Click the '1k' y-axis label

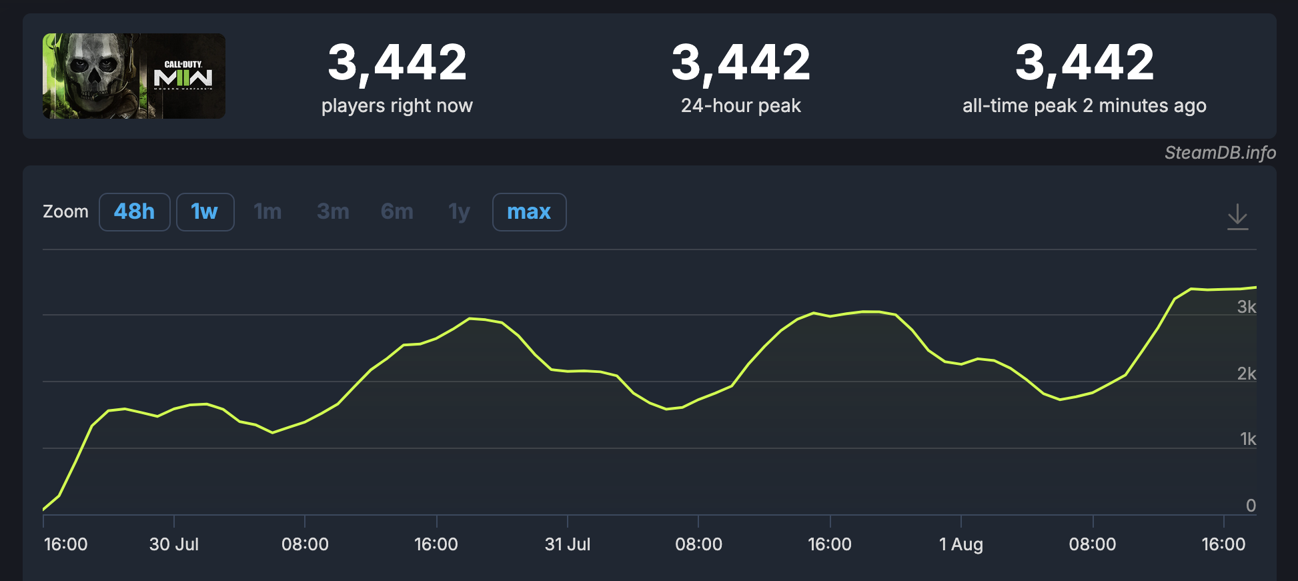tap(1247, 439)
